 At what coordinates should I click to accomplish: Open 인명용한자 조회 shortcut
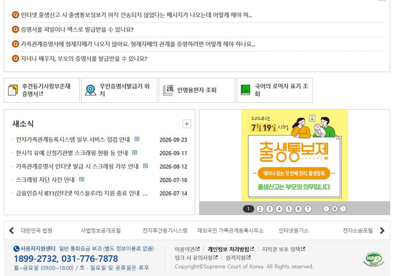[197, 90]
